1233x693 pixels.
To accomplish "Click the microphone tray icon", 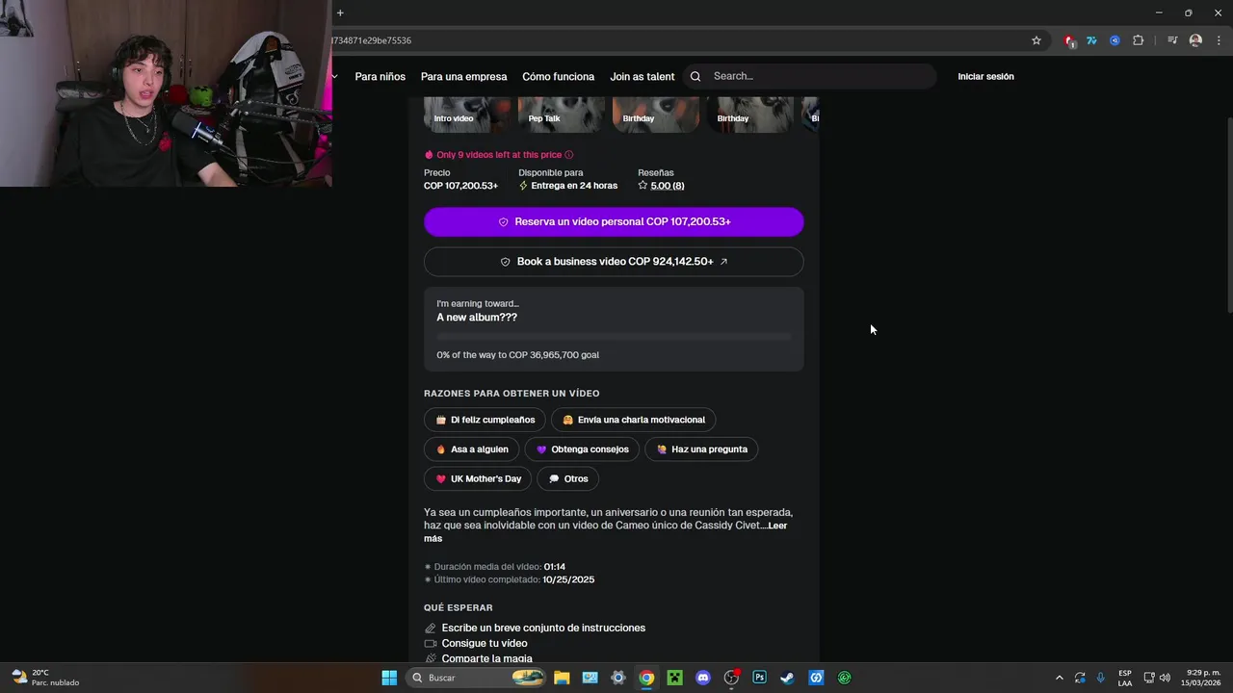I will point(1101,678).
